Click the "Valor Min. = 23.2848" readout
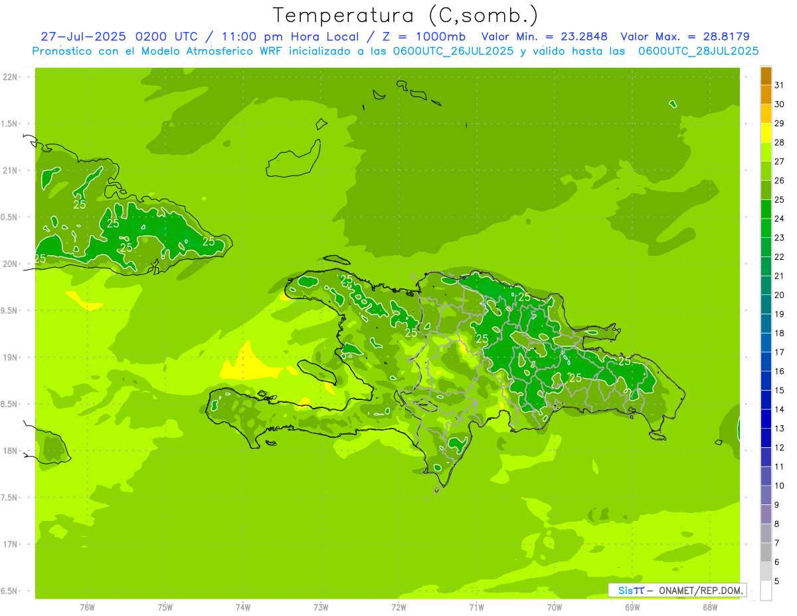This screenshot has width=797, height=616. tap(544, 37)
